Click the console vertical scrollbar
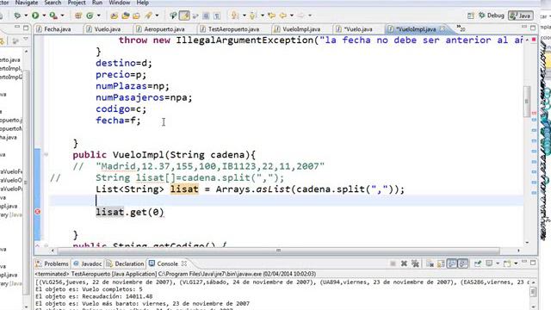551x310 pixels. (x=533, y=293)
